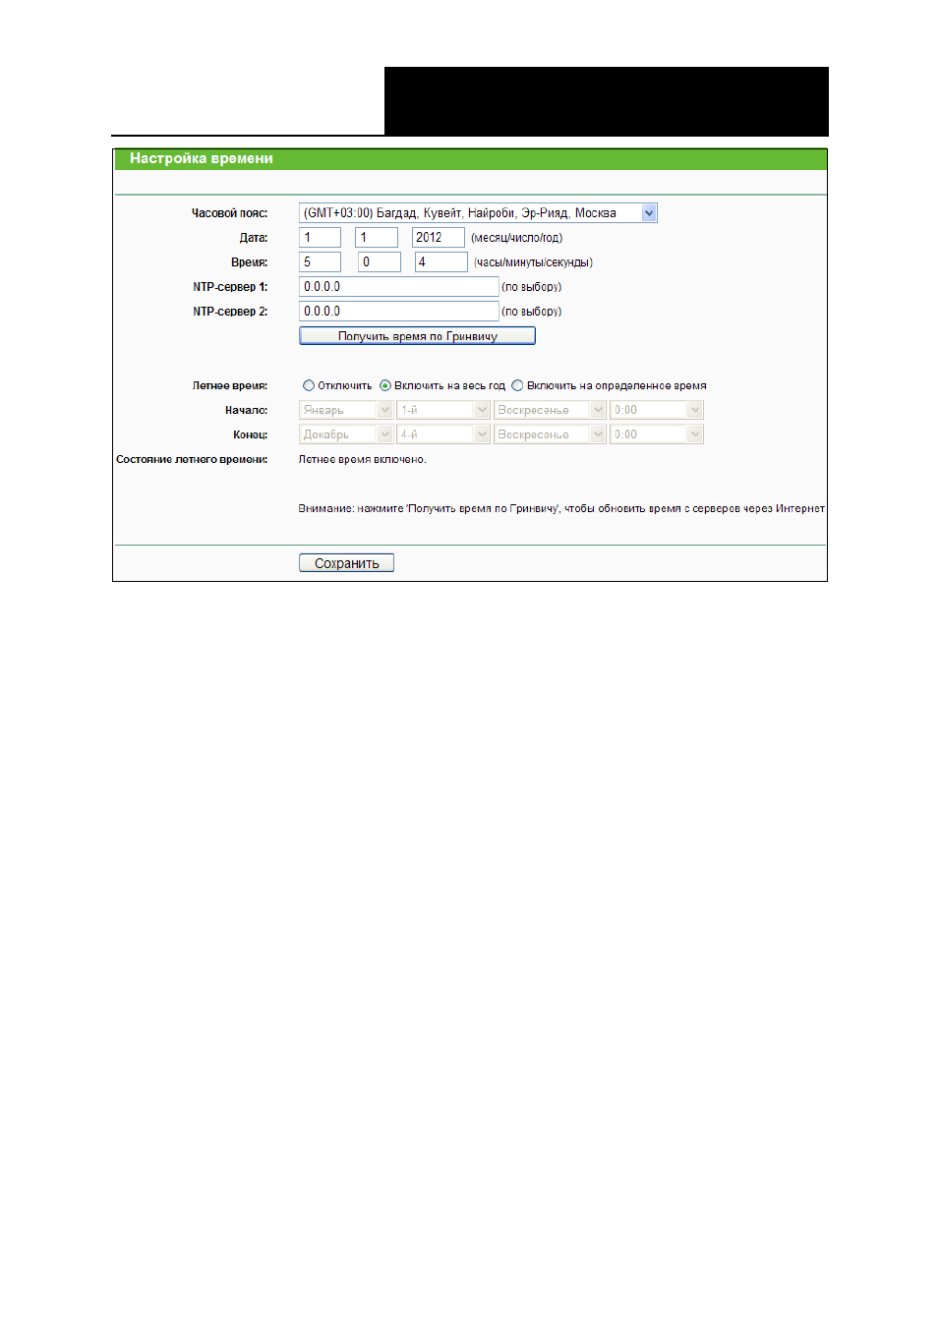This screenshot has width=939, height=1327.
Task: Click the Часовой пояс label
Action: point(229,213)
